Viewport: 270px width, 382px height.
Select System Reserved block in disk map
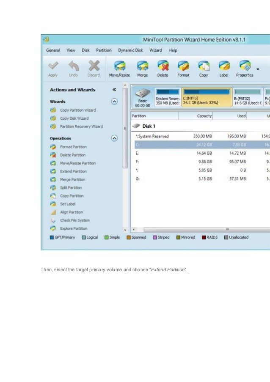168,97
